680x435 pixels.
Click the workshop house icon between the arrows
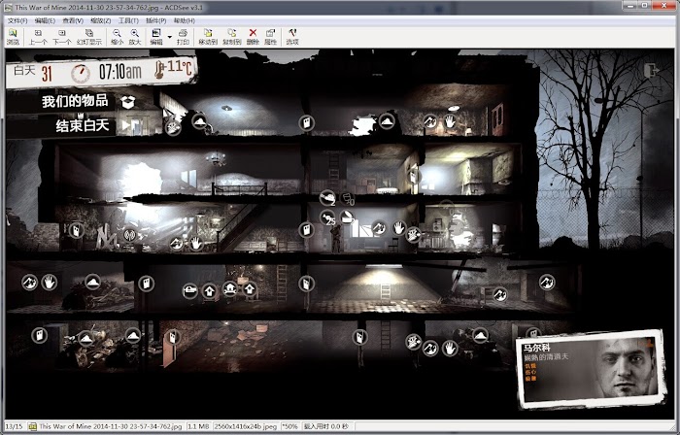(x=230, y=289)
